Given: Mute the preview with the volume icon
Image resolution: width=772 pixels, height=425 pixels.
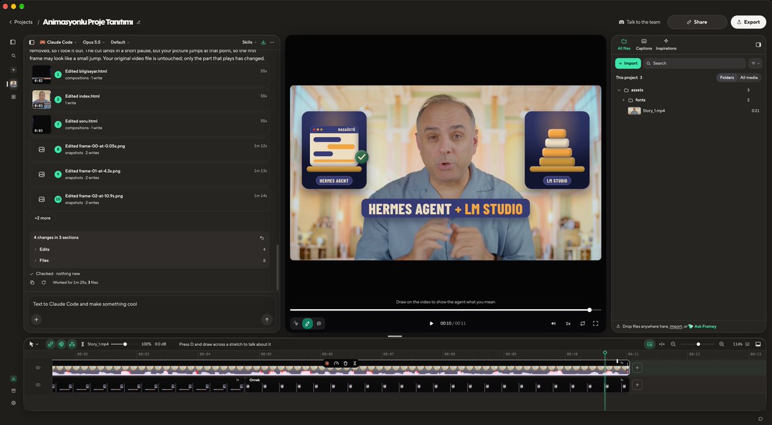Looking at the screenshot, I should 553,323.
